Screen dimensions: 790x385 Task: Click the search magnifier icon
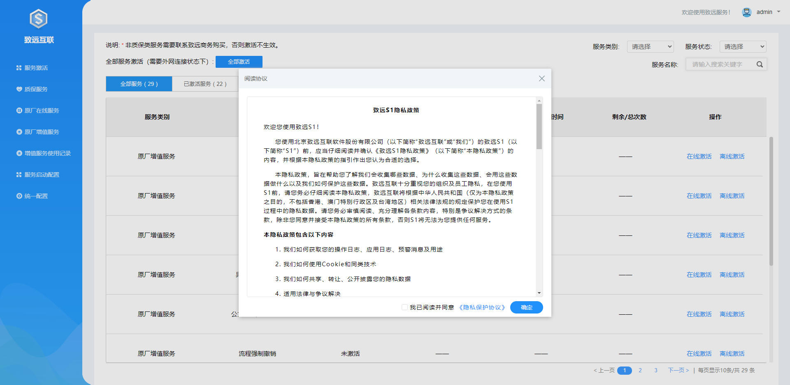(760, 64)
